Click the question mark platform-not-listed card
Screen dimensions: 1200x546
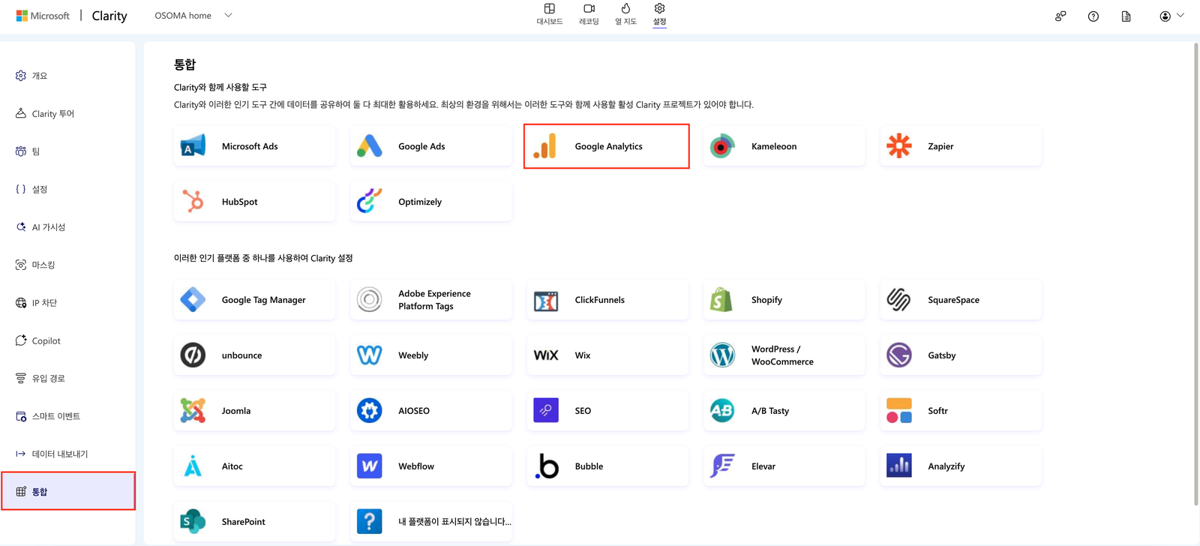pos(430,522)
